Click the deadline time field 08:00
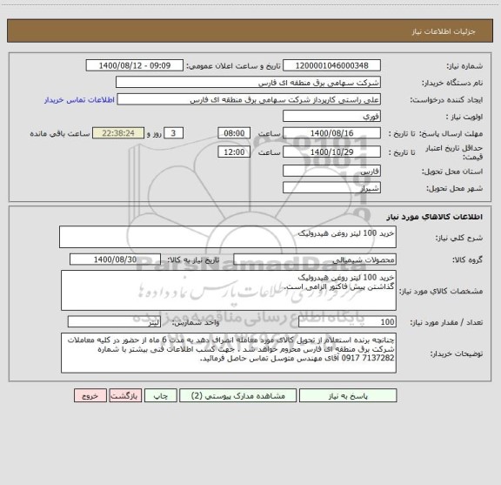This screenshot has height=485, width=501. [234, 133]
